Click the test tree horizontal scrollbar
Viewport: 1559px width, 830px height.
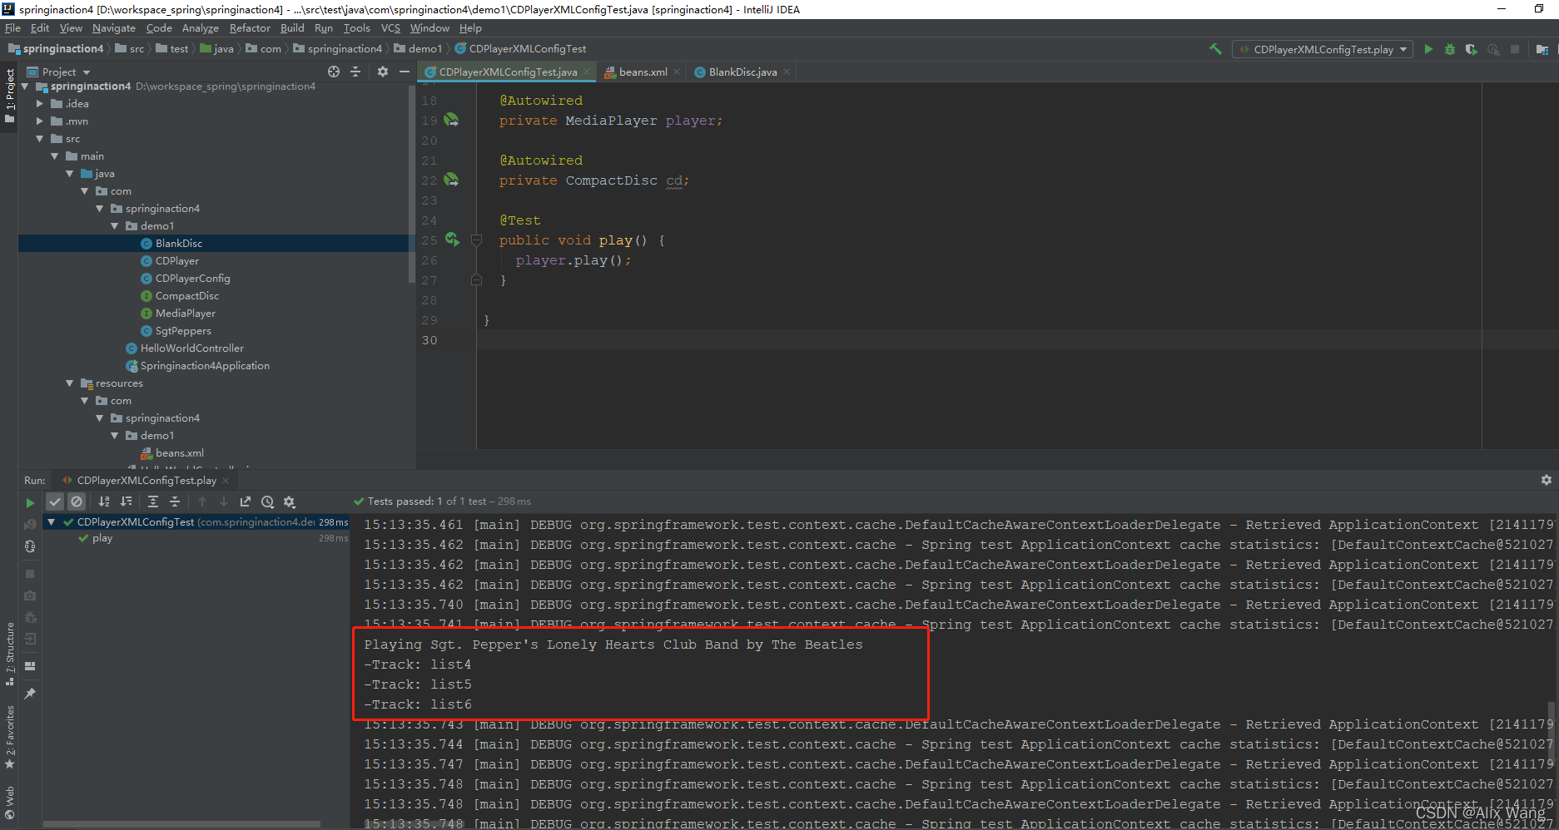point(181,824)
